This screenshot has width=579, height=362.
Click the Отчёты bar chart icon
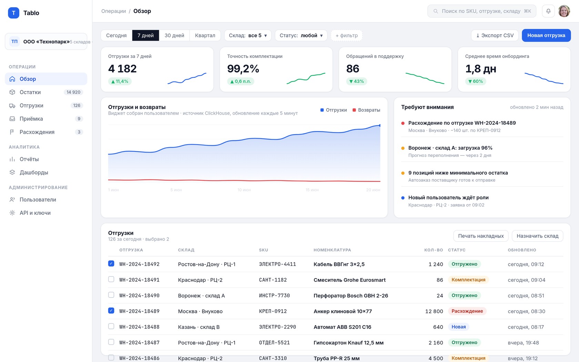pyautogui.click(x=12, y=159)
